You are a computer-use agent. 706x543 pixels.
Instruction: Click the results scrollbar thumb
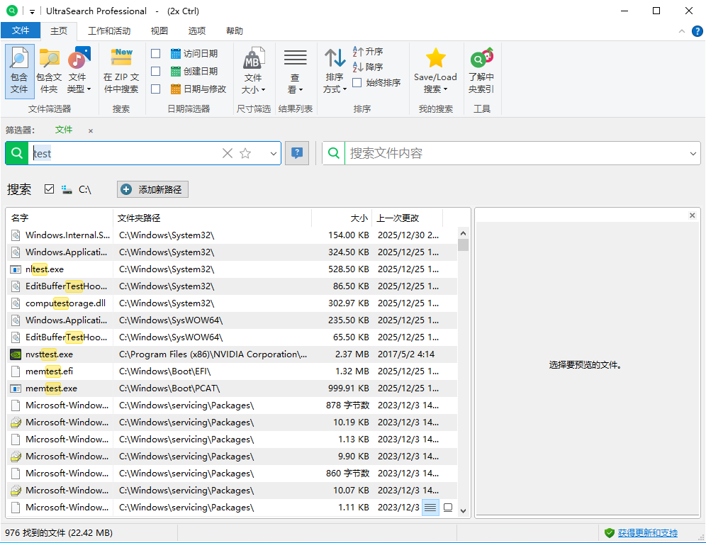click(x=463, y=245)
